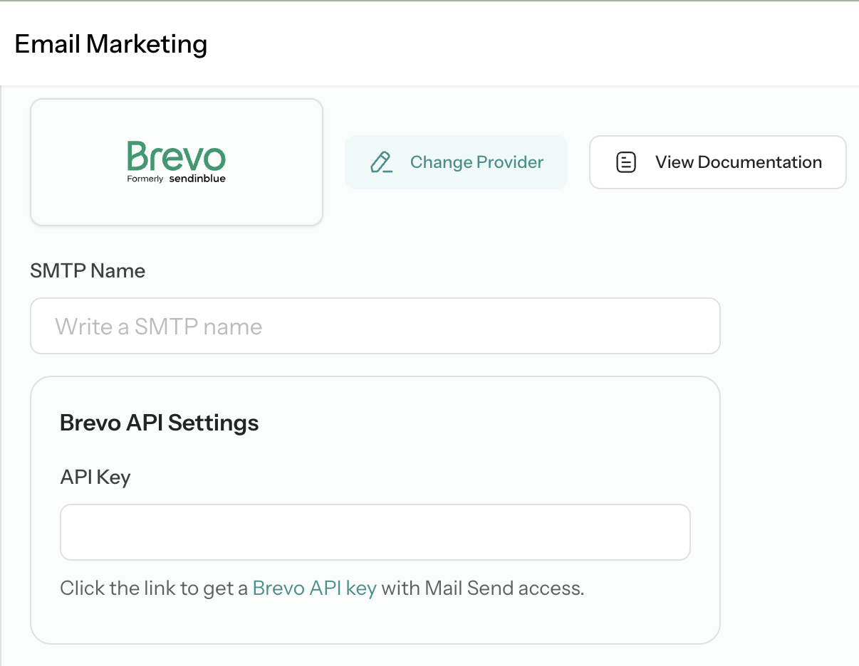Click the Brevo API Settings heading
The width and height of the screenshot is (859, 666).
point(160,423)
